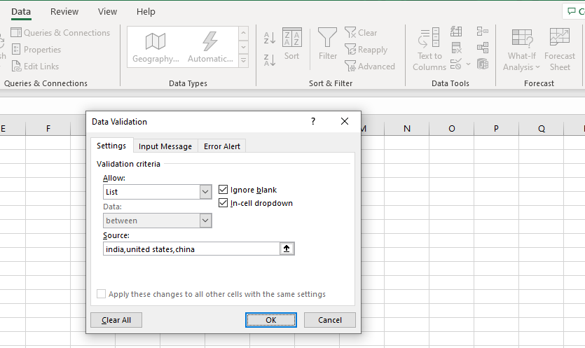Switch to the Data ribbon tab
Image resolution: width=585 pixels, height=348 pixels.
(21, 12)
